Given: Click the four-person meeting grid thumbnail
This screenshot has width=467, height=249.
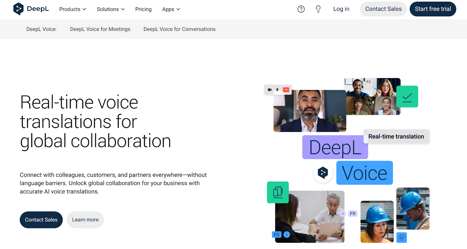Looking at the screenshot, I should (372, 96).
